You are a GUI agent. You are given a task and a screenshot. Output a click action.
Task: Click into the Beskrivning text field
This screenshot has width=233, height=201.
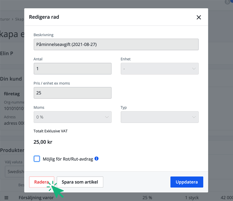tap(116, 45)
